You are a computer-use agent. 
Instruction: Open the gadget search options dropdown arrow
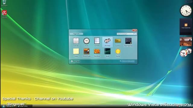point(136,34)
